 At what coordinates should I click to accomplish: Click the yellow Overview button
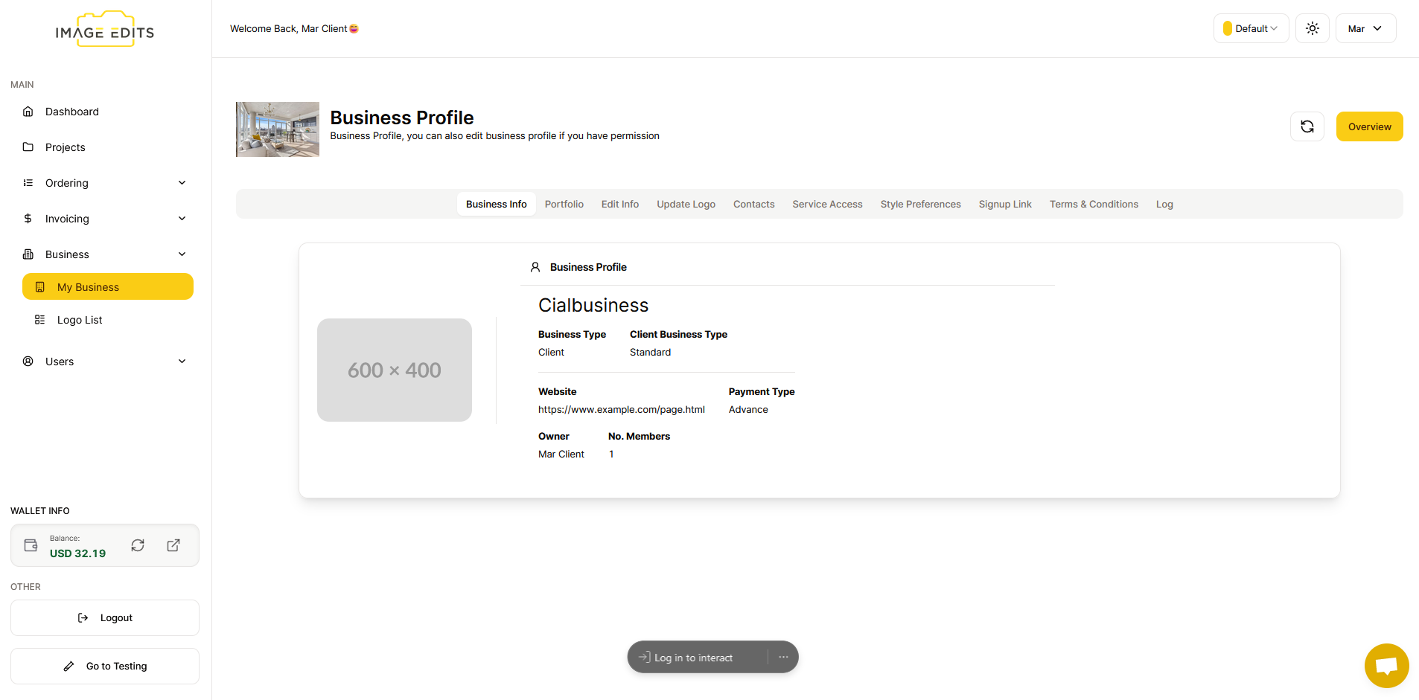(1369, 126)
